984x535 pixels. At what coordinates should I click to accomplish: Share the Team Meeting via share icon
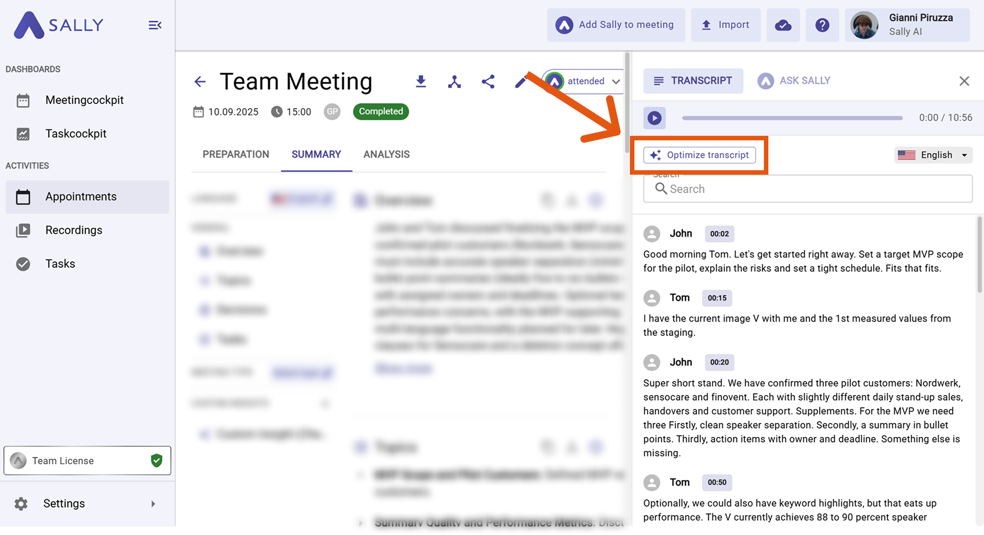pos(488,82)
